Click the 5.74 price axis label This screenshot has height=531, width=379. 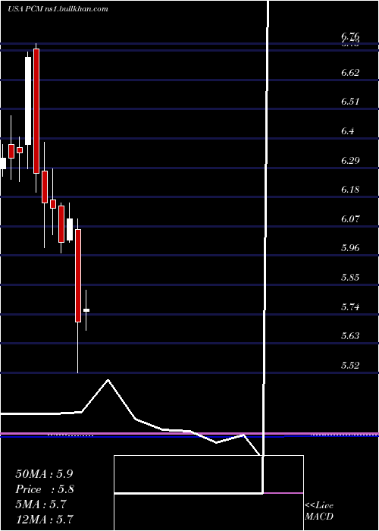coord(350,306)
